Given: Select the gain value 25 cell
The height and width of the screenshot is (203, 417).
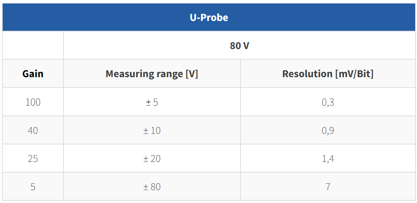Looking at the screenshot, I should pyautogui.click(x=33, y=159).
